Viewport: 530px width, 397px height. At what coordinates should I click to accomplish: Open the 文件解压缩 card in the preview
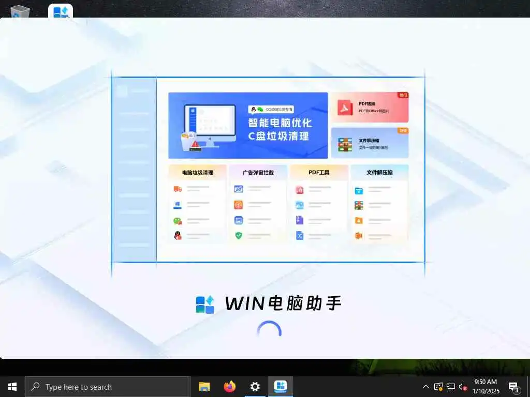(x=370, y=143)
